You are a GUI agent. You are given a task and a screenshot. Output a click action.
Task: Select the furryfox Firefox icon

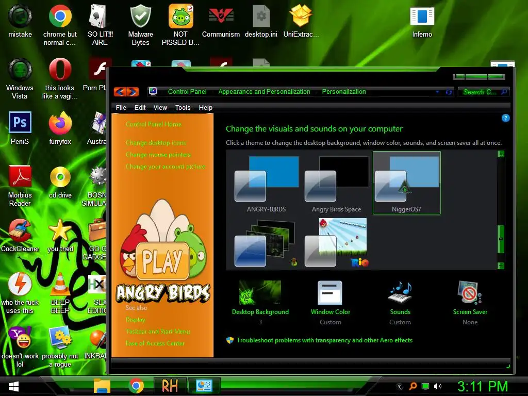point(60,123)
